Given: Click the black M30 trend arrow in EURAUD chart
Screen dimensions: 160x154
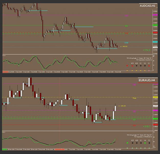Looking at the screenshot, I should 137,143.
